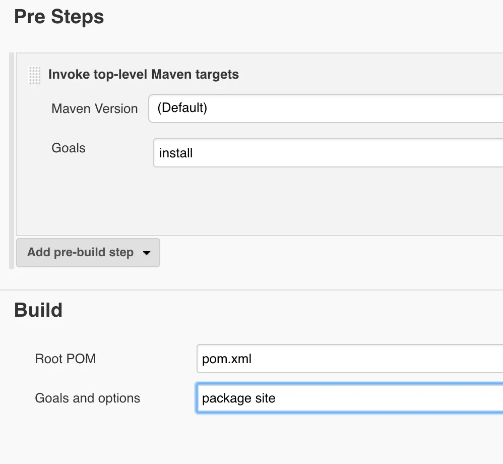Click the "(Default)" value in Maven Version
This screenshot has width=503, height=464.
point(182,108)
